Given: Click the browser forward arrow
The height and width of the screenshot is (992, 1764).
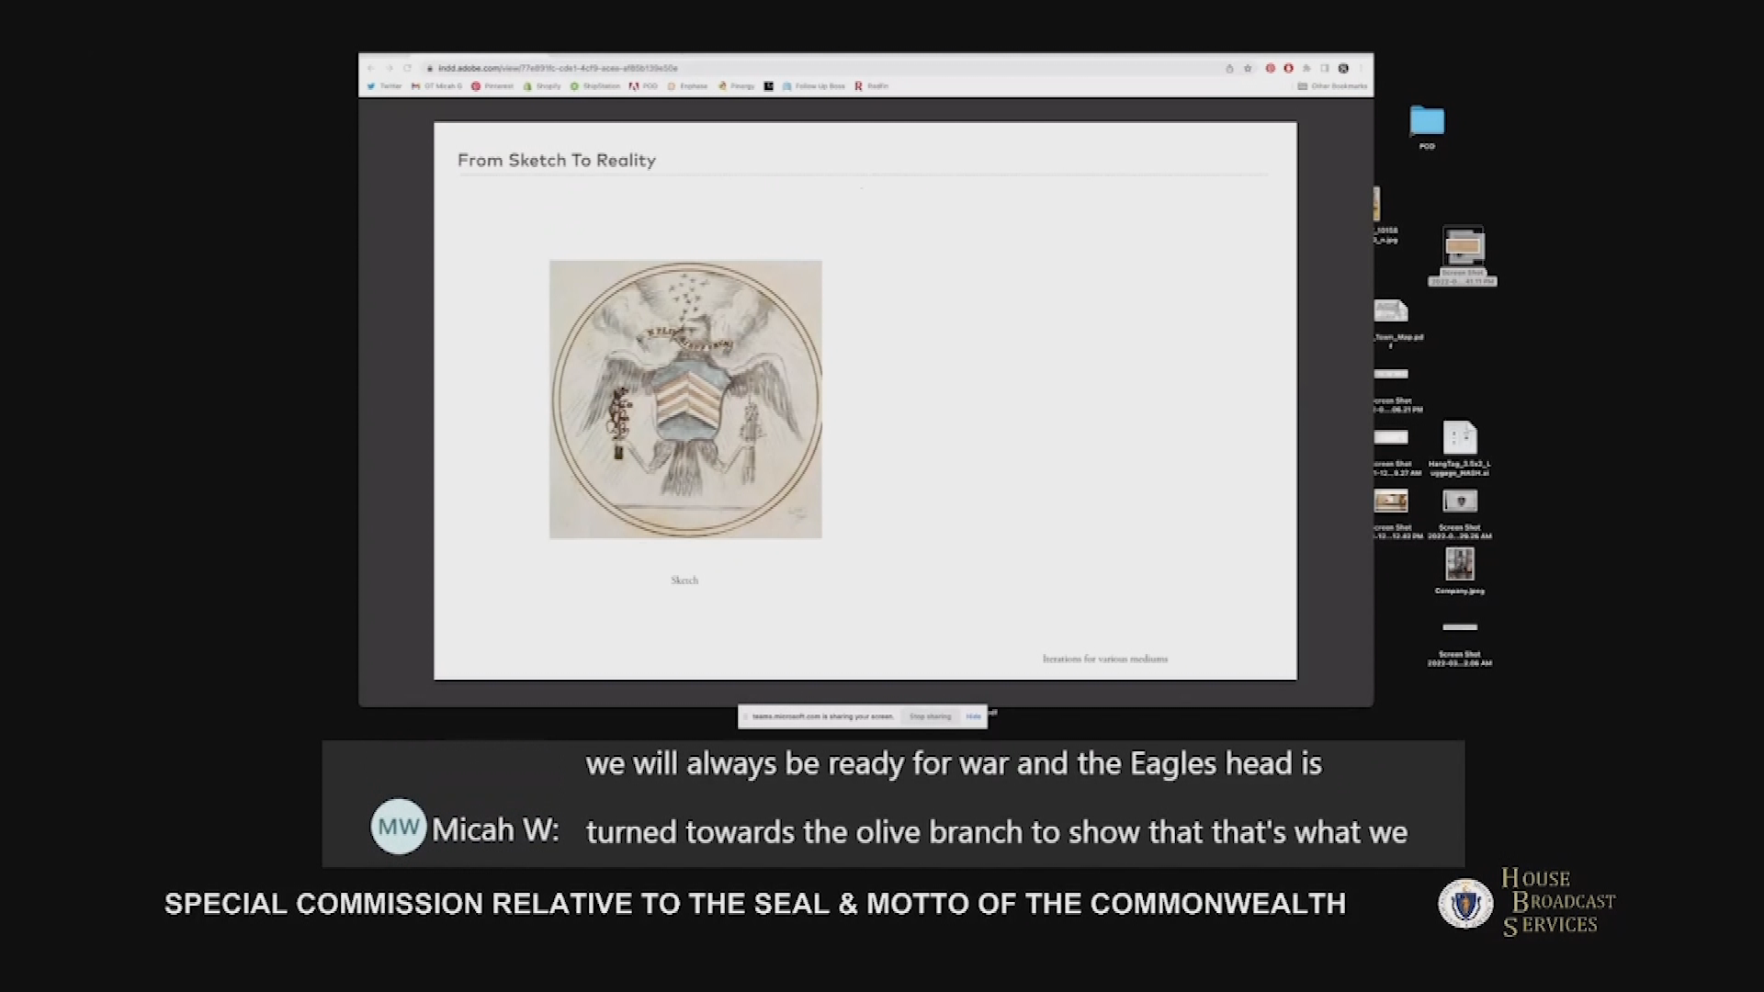Looking at the screenshot, I should pyautogui.click(x=390, y=68).
